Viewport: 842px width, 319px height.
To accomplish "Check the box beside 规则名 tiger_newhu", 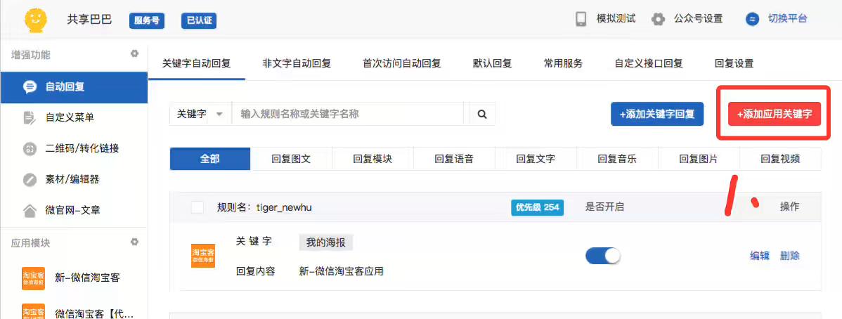I will coord(197,207).
